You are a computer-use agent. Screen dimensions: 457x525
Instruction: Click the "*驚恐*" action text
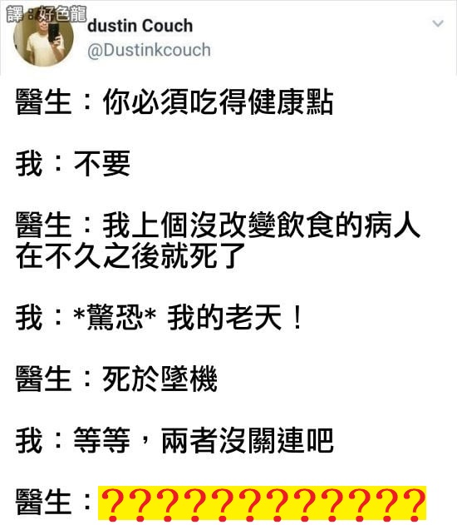click(x=115, y=317)
